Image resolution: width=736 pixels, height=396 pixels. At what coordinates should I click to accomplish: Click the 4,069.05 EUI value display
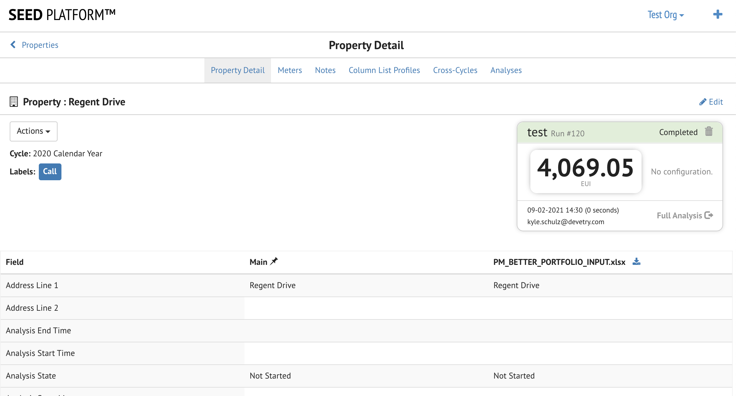click(x=585, y=171)
